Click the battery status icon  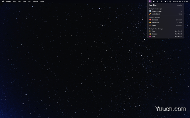click(166, 2)
